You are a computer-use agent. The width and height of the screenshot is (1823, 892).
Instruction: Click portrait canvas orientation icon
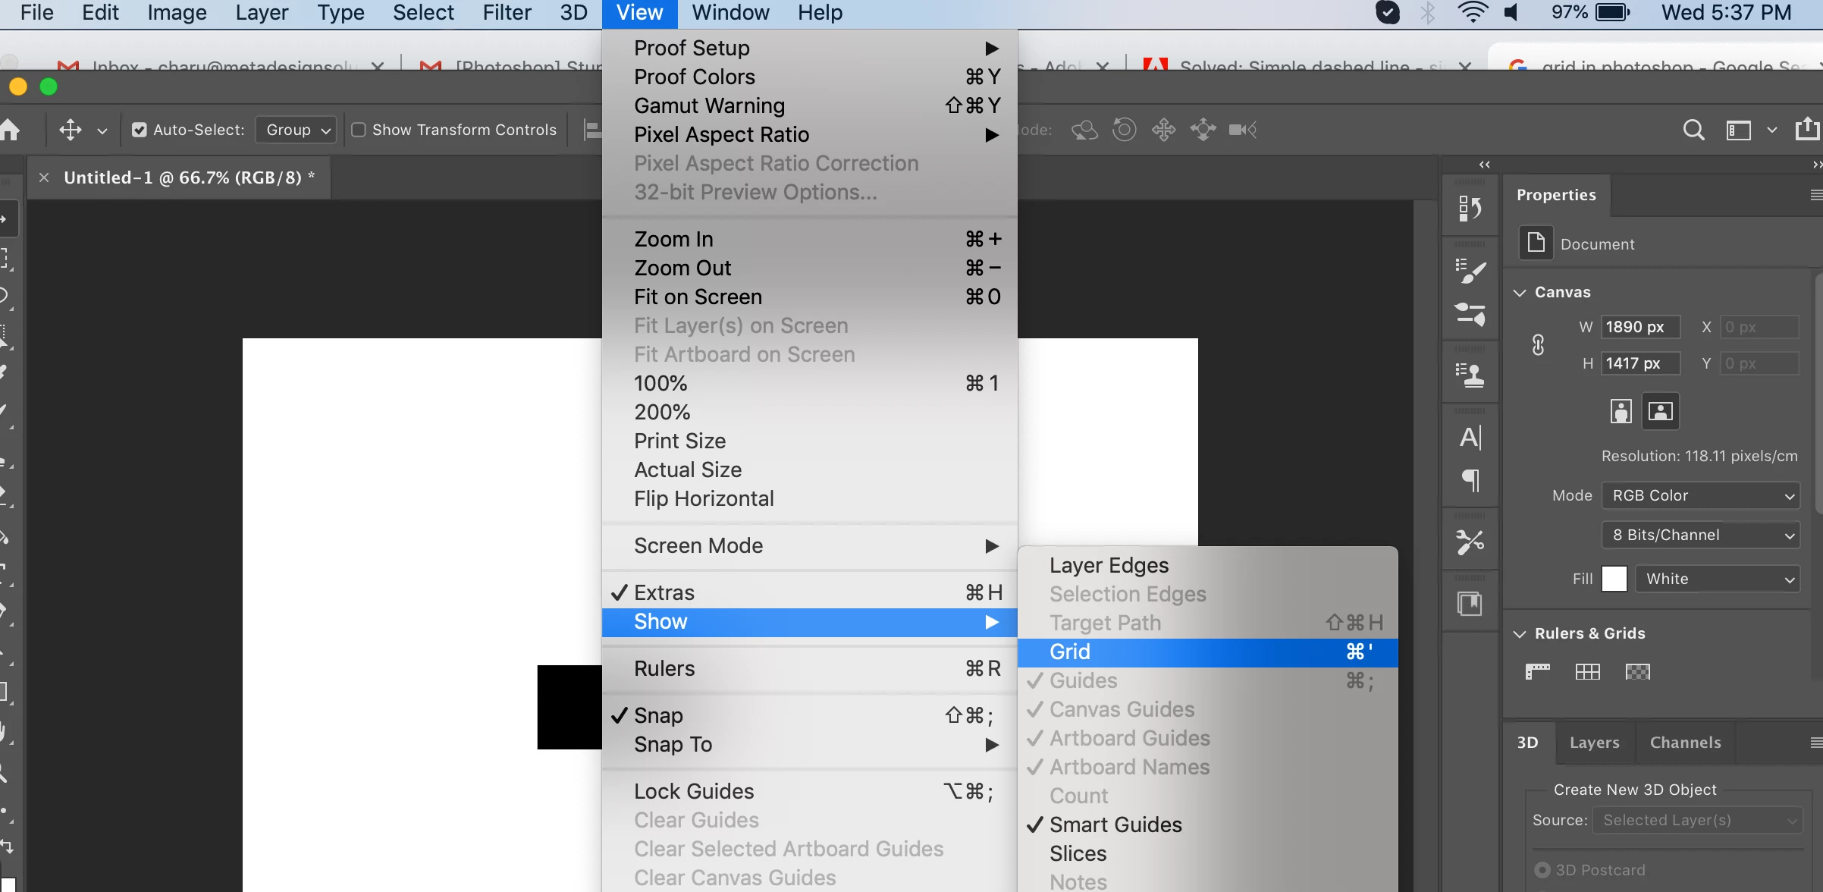tap(1621, 411)
